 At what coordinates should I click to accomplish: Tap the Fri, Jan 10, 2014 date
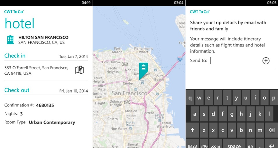[x=74, y=91]
